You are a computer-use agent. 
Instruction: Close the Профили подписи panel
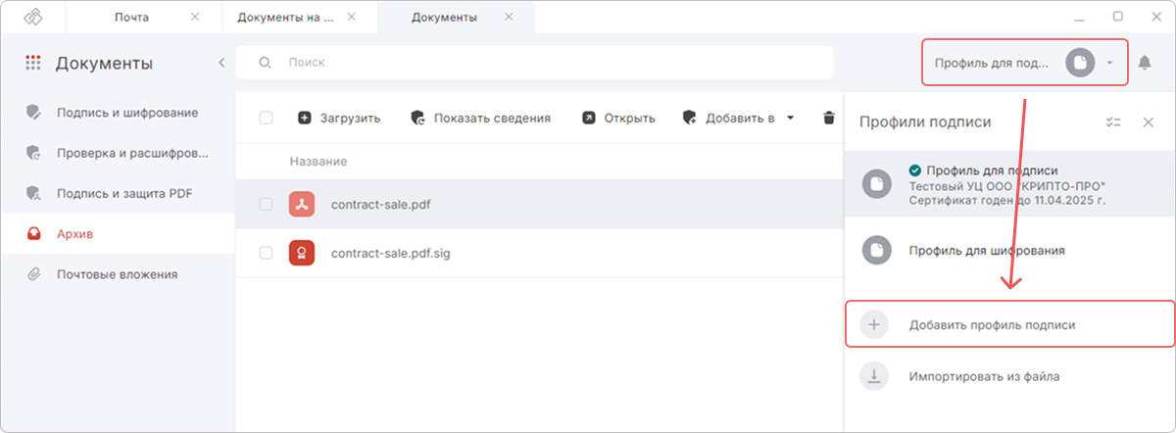coord(1149,122)
